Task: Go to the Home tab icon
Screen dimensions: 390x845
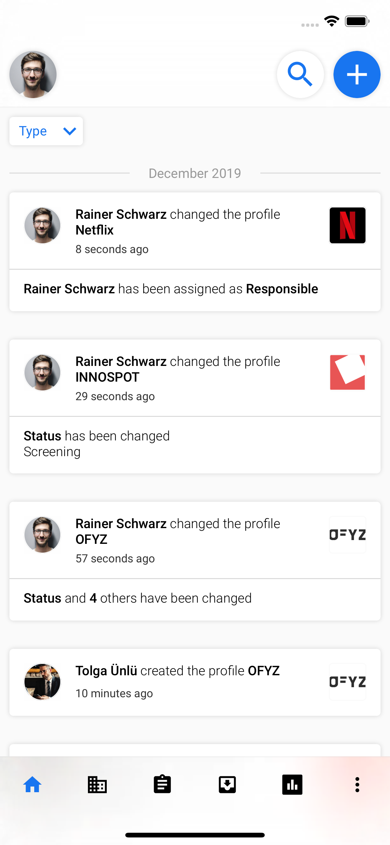Action: click(32, 785)
